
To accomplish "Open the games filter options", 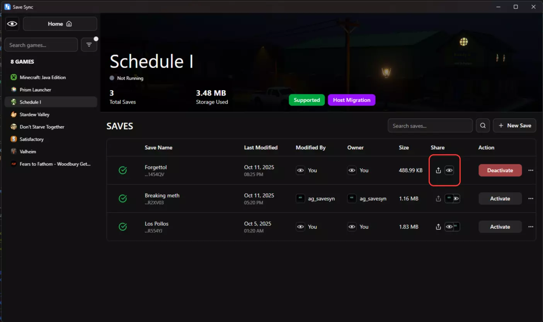I will 89,45.
